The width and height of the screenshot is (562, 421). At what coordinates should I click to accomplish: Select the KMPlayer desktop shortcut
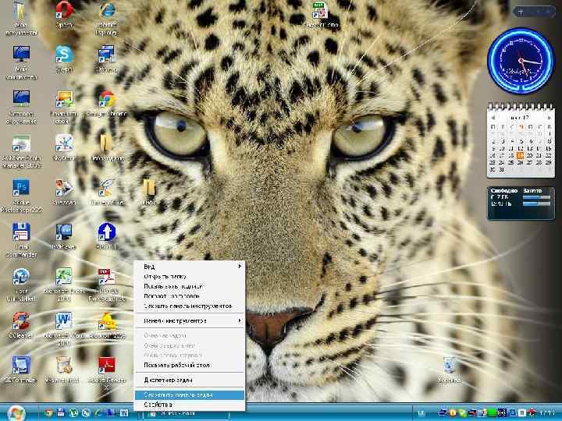tap(64, 236)
